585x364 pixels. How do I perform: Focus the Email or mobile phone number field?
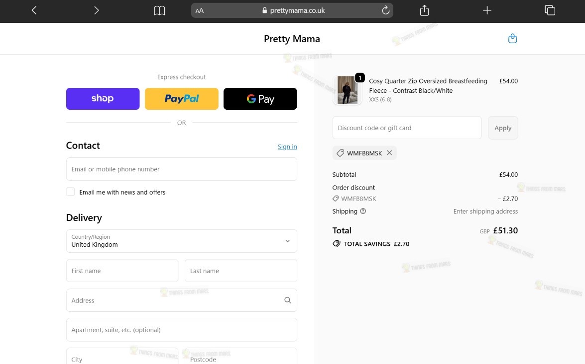[x=181, y=169]
